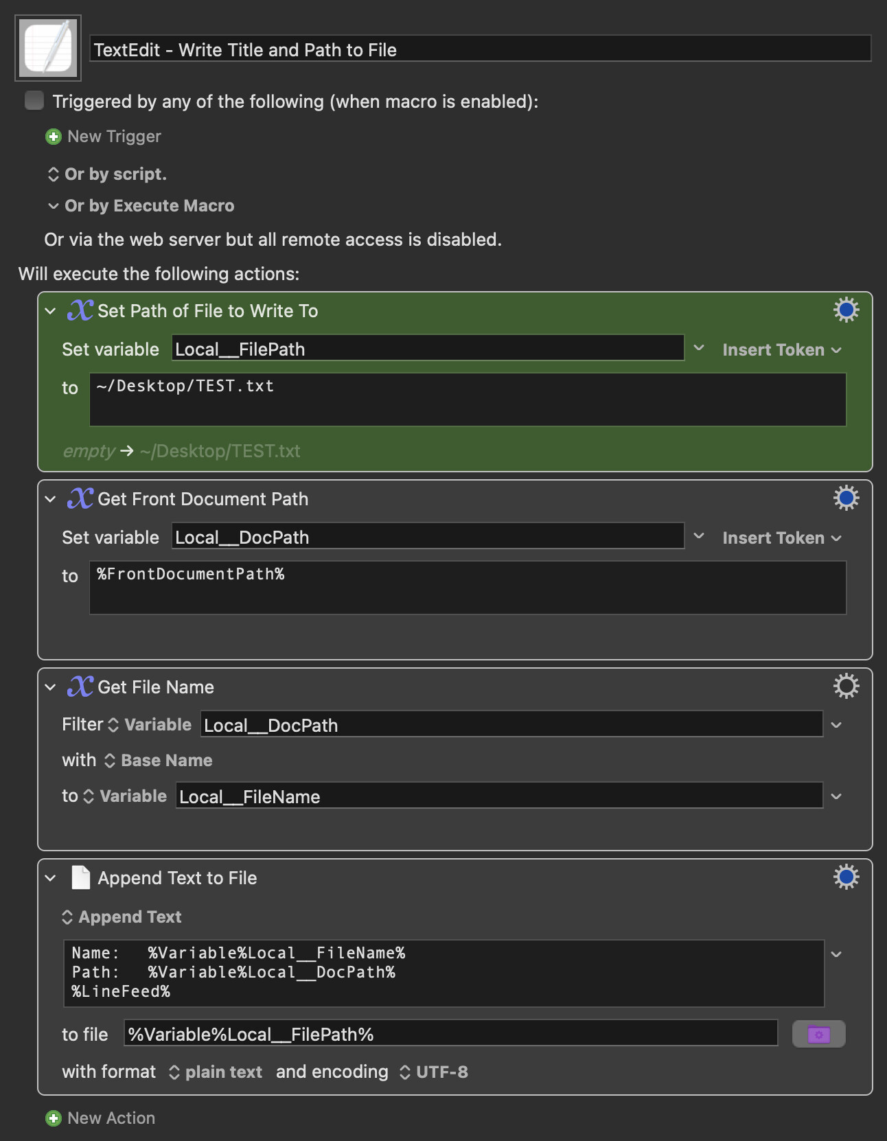887x1141 pixels.
Task: Click the New Action button
Action: click(100, 1118)
